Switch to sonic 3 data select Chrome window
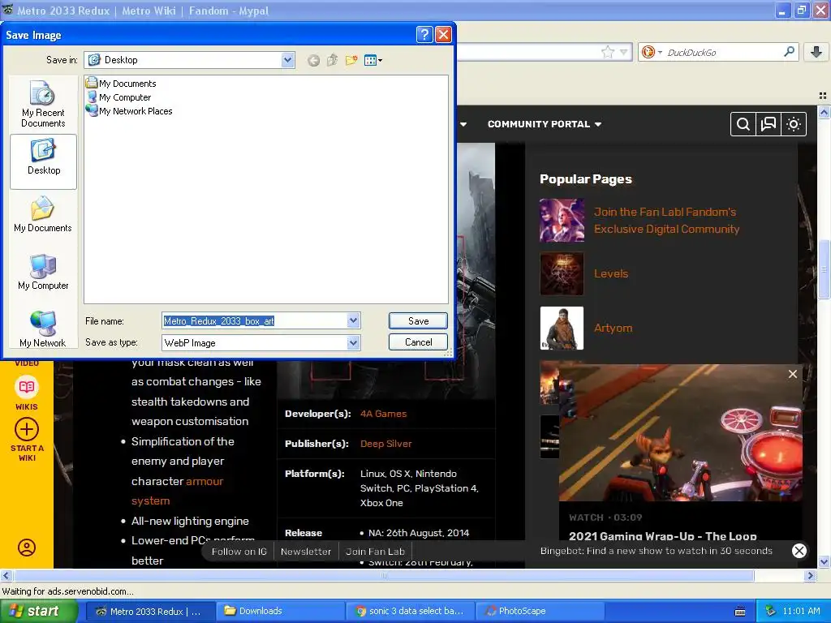This screenshot has width=831, height=623. pyautogui.click(x=410, y=611)
